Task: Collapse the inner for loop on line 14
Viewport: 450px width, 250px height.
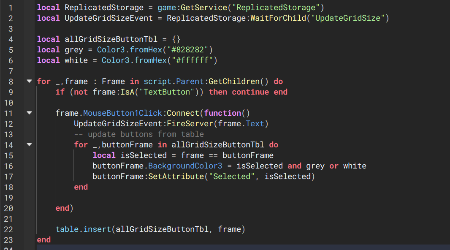Action: [x=29, y=144]
